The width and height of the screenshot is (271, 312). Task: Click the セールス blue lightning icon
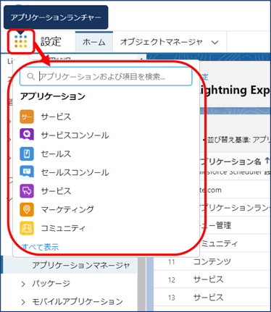click(27, 153)
